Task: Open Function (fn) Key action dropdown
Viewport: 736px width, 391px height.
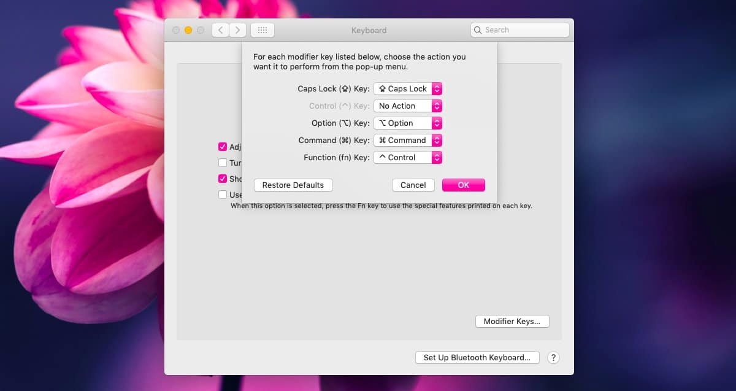Action: (x=408, y=157)
